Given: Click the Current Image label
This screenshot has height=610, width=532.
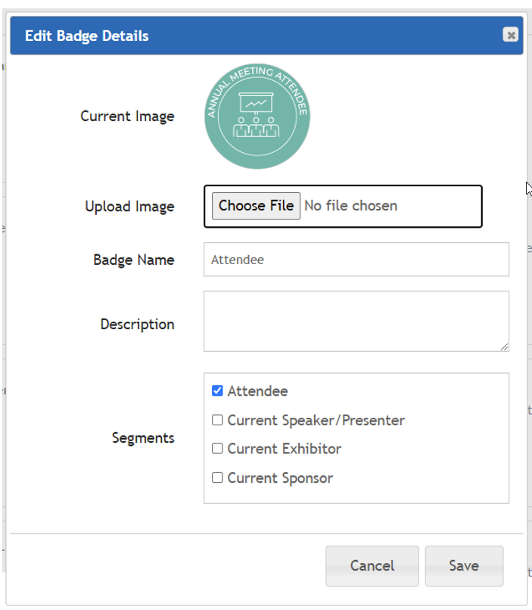Looking at the screenshot, I should pos(127,117).
